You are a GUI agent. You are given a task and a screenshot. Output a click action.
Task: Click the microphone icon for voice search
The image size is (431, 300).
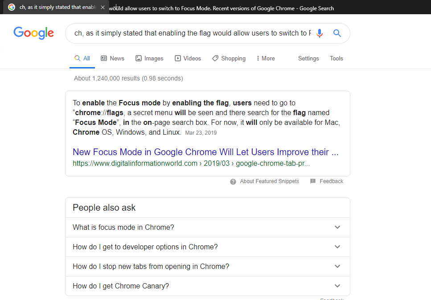[320, 33]
